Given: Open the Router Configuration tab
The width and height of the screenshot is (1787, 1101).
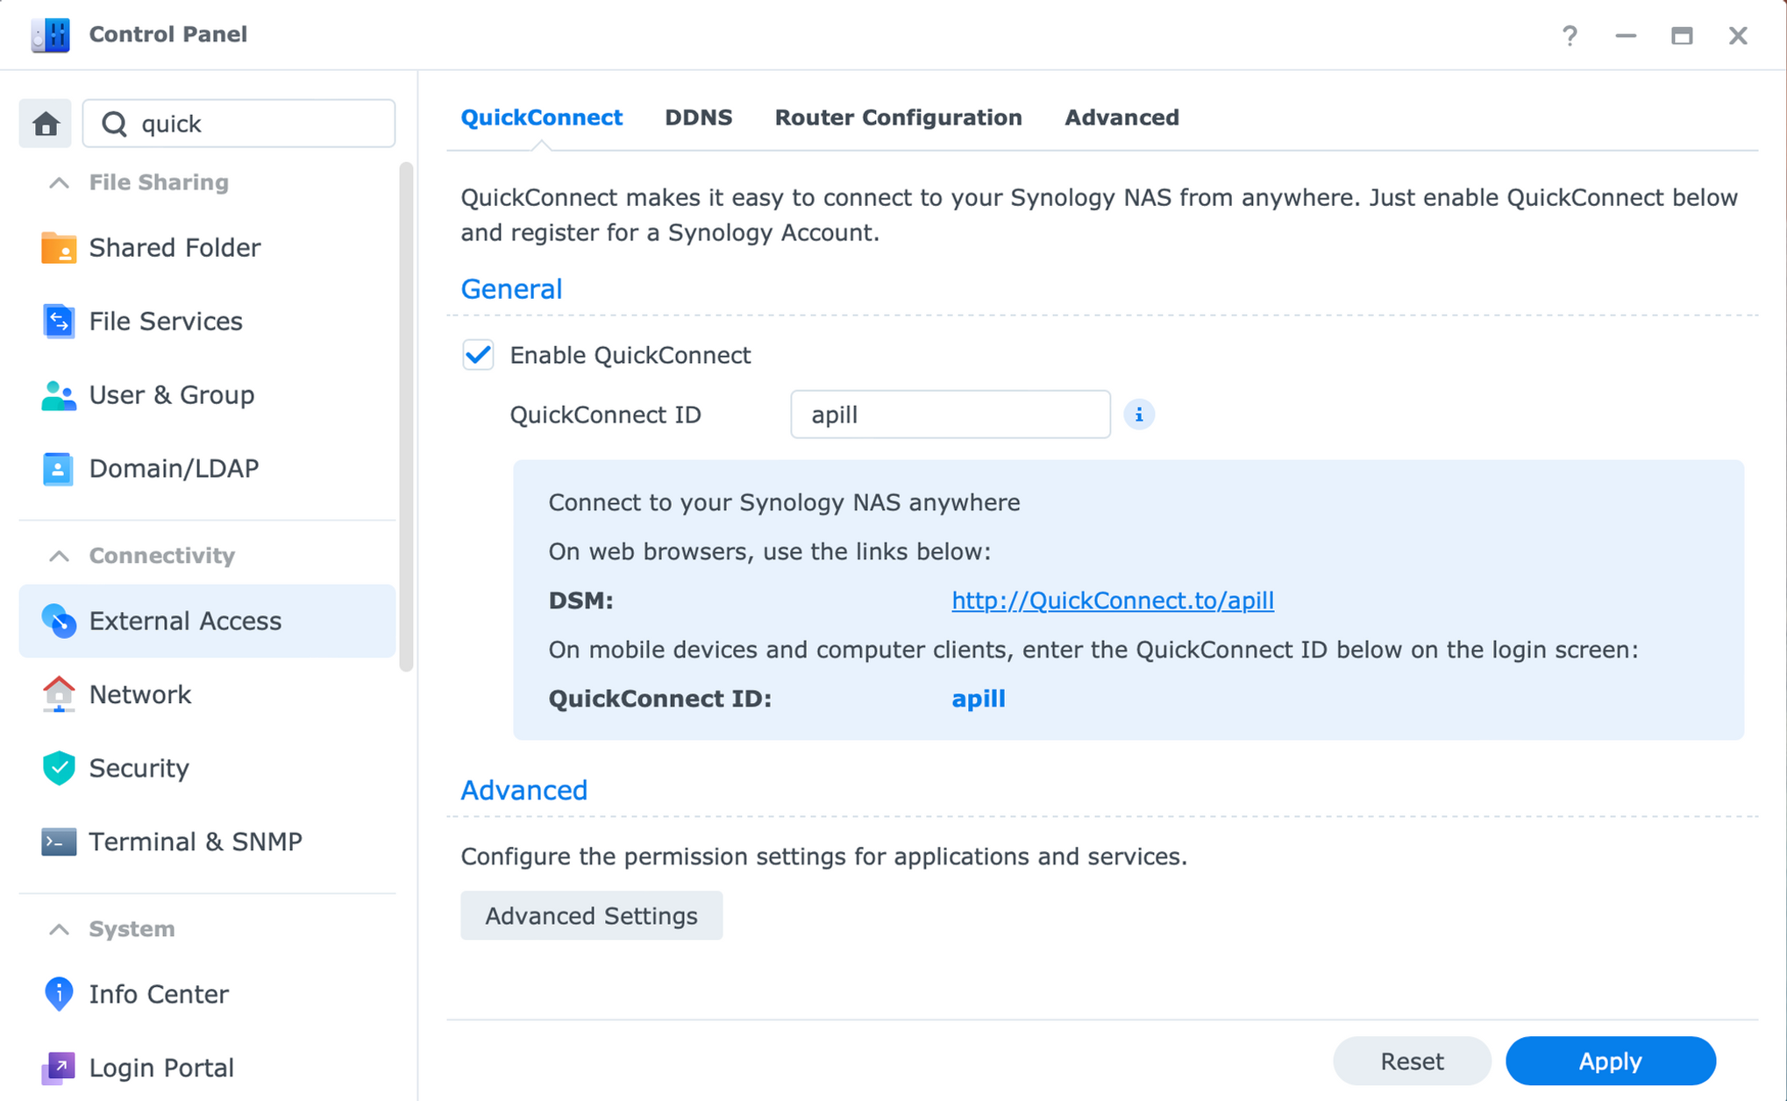Looking at the screenshot, I should (898, 117).
